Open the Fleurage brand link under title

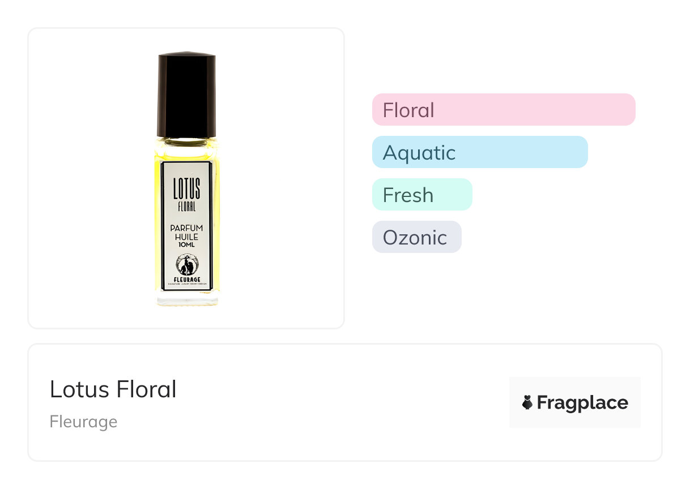[83, 422]
